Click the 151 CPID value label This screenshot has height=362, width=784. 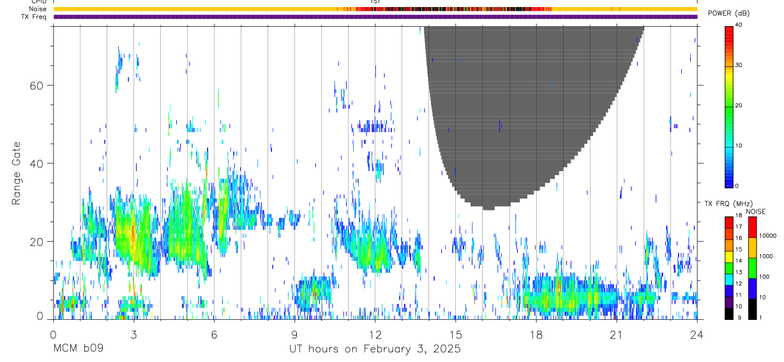(x=375, y=2)
